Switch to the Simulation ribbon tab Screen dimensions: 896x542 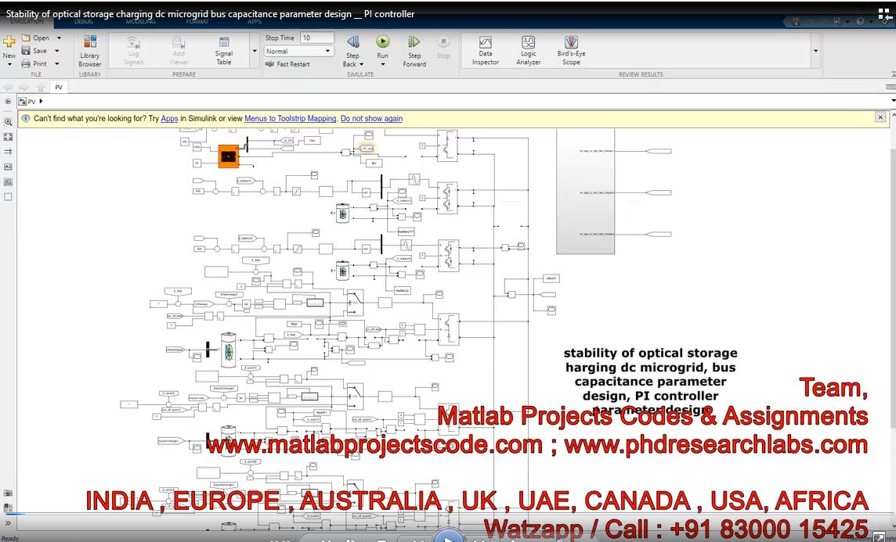coord(27,22)
